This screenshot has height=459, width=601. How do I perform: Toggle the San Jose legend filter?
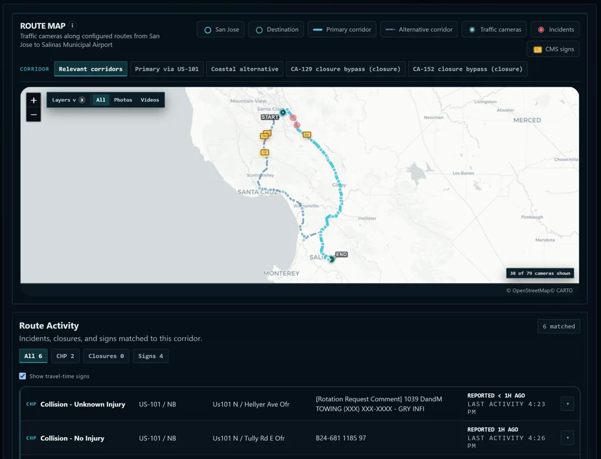point(222,29)
